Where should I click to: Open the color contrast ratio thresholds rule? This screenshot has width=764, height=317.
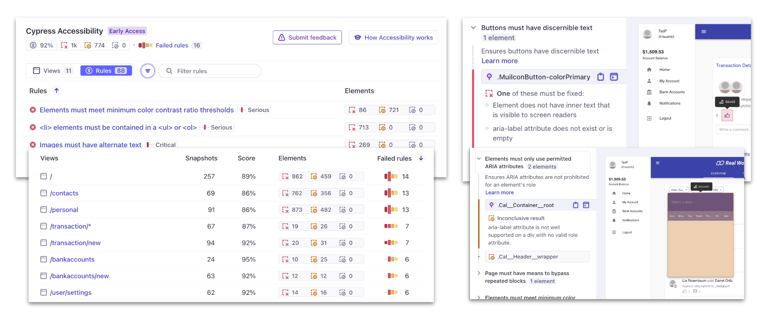[x=136, y=110]
